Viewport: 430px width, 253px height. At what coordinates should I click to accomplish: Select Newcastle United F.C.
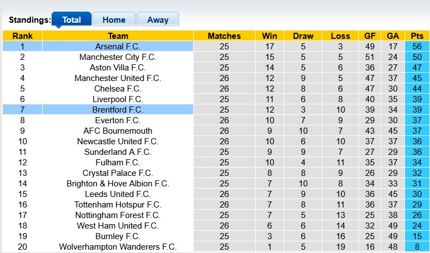click(118, 141)
